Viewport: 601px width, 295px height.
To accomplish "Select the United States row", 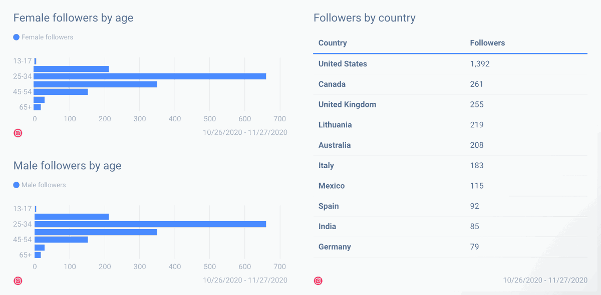I will click(x=426, y=63).
